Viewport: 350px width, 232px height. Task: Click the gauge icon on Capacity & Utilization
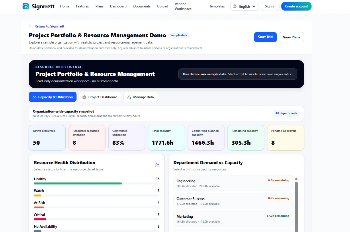pos(35,97)
